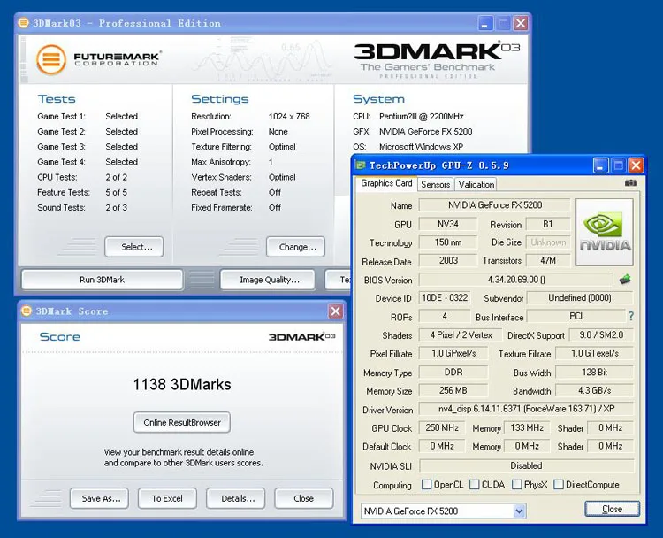Click the Bus Width value 128 Bit
The width and height of the screenshot is (663, 538).
coord(594,372)
